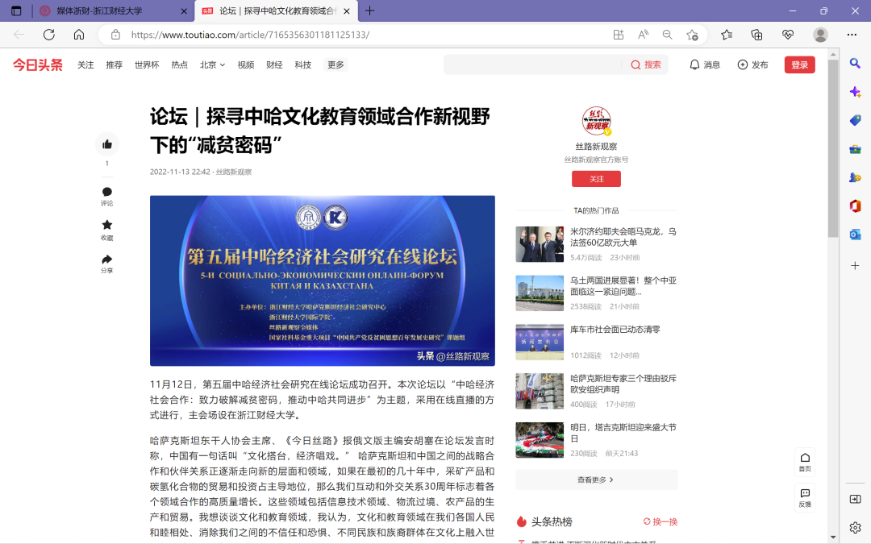Open article 乌土两国进展显著
Image resolution: width=871 pixels, height=544 pixels.
point(623,286)
